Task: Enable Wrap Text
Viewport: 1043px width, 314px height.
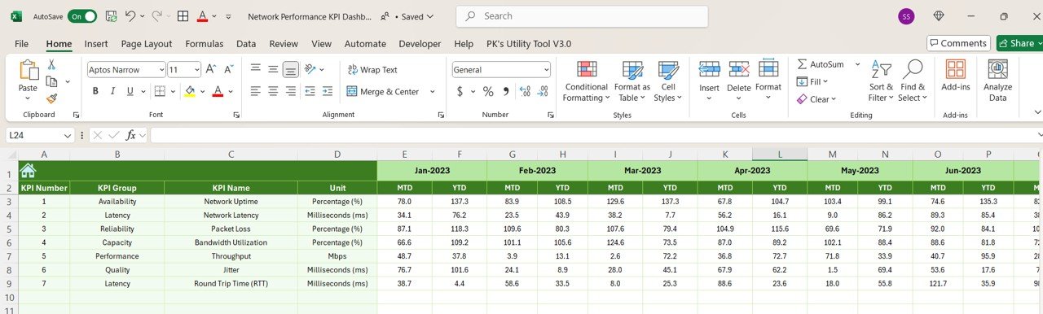Action: (372, 70)
